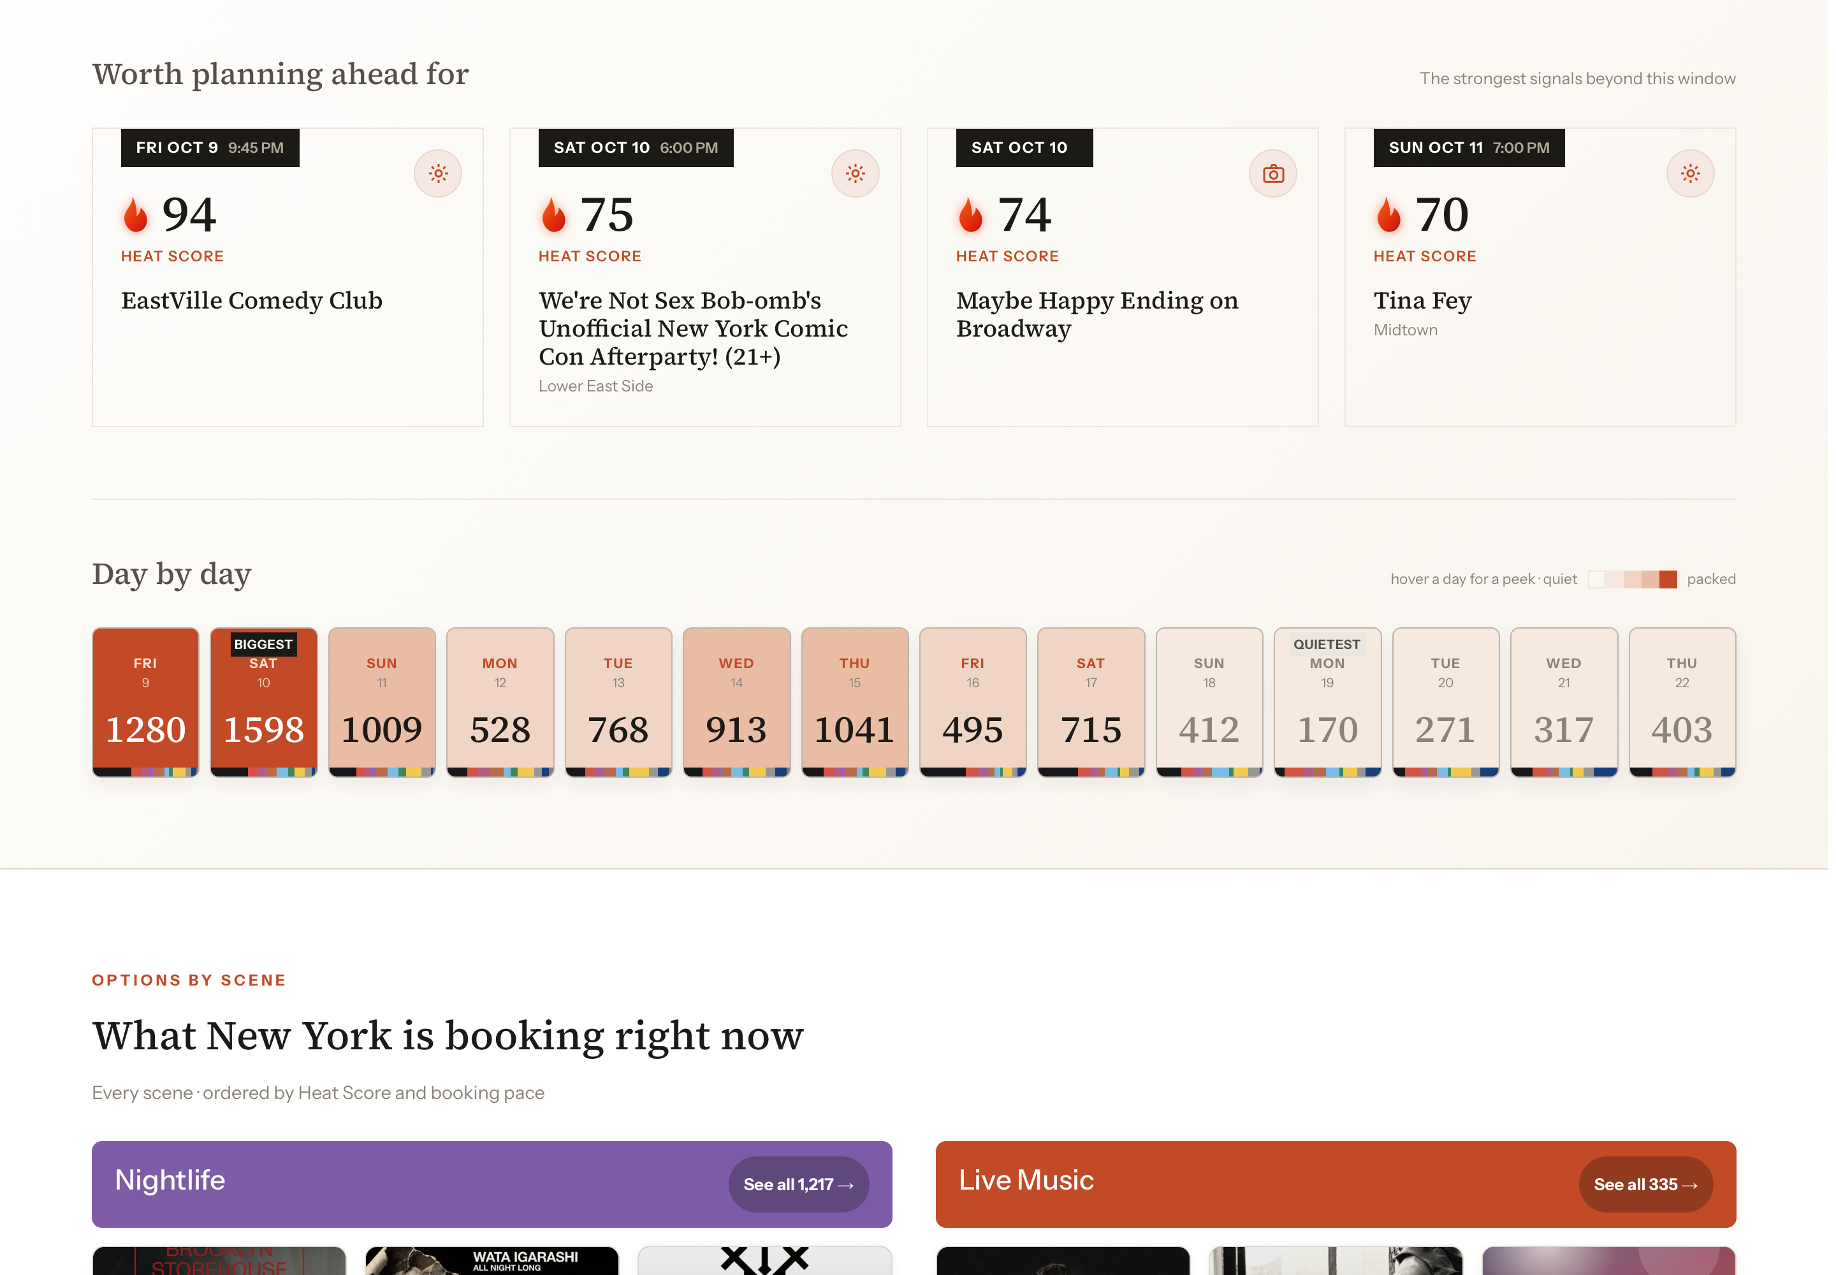Viewport: 1836px width, 1275px height.
Task: See all 335 Live Music events
Action: pos(1645,1184)
